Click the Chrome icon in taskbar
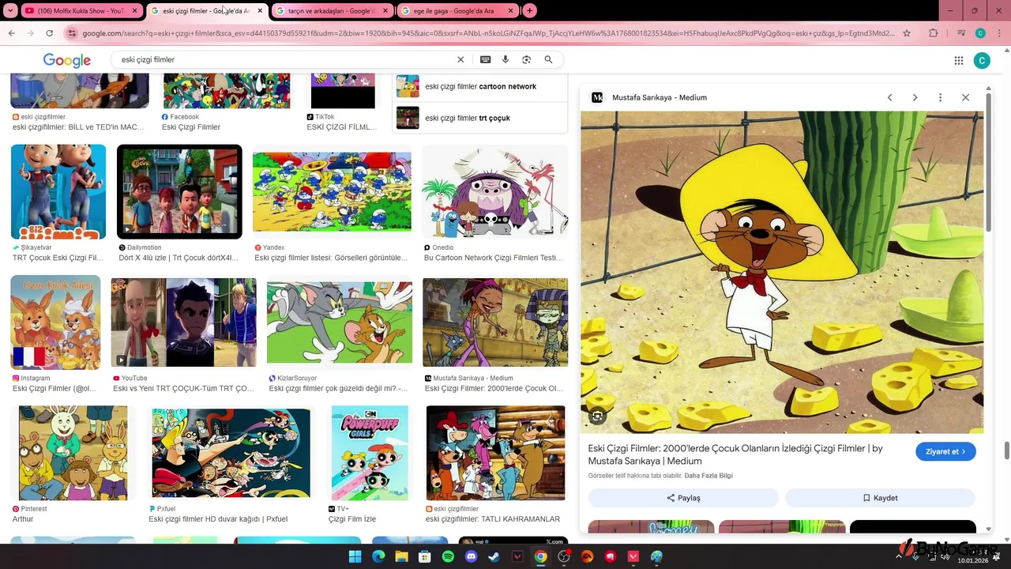Image resolution: width=1011 pixels, height=569 pixels. pyautogui.click(x=540, y=556)
